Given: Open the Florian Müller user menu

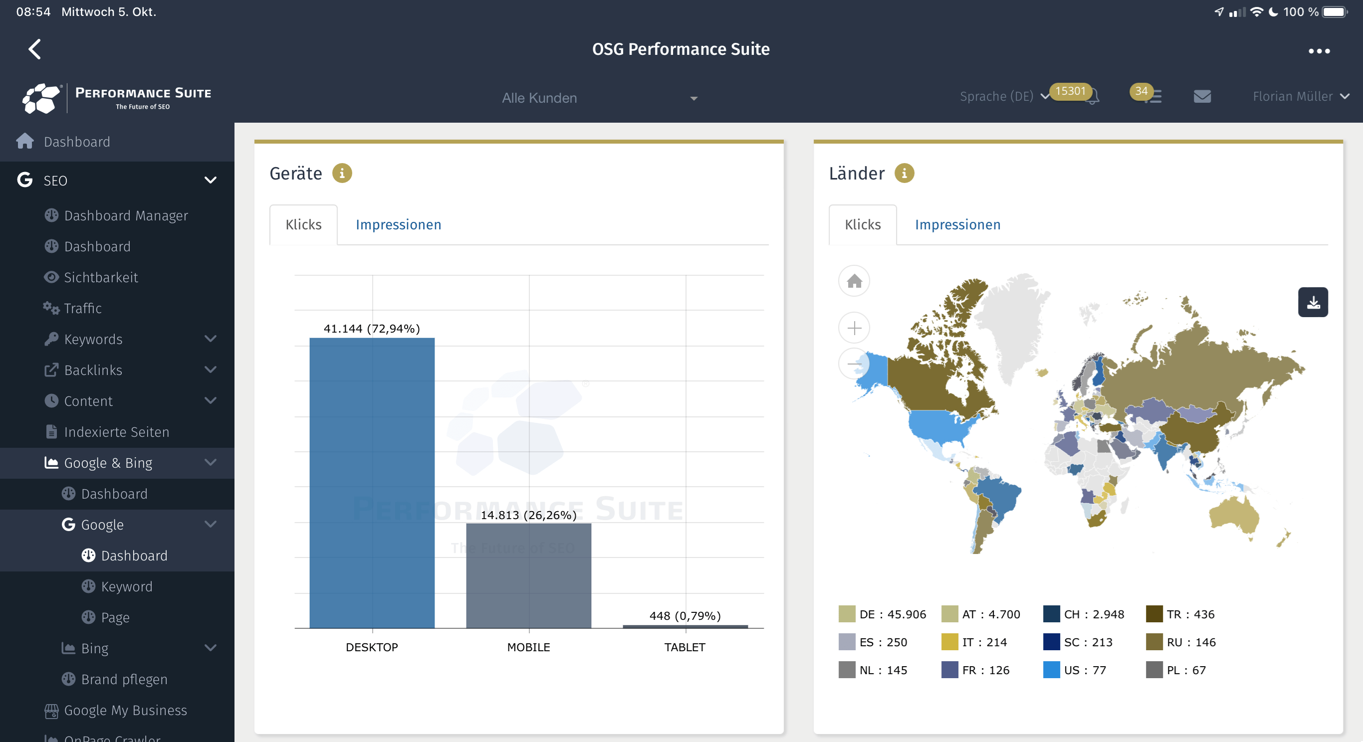Looking at the screenshot, I should click(x=1301, y=96).
